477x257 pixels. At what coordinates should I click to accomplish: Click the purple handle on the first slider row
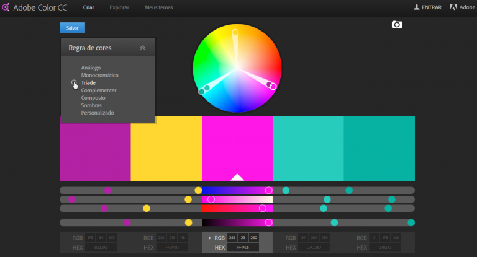(x=107, y=190)
